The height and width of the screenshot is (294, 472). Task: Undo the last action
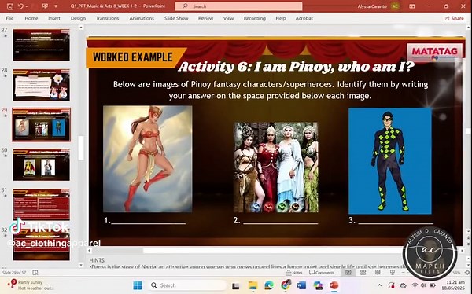pos(20,6)
